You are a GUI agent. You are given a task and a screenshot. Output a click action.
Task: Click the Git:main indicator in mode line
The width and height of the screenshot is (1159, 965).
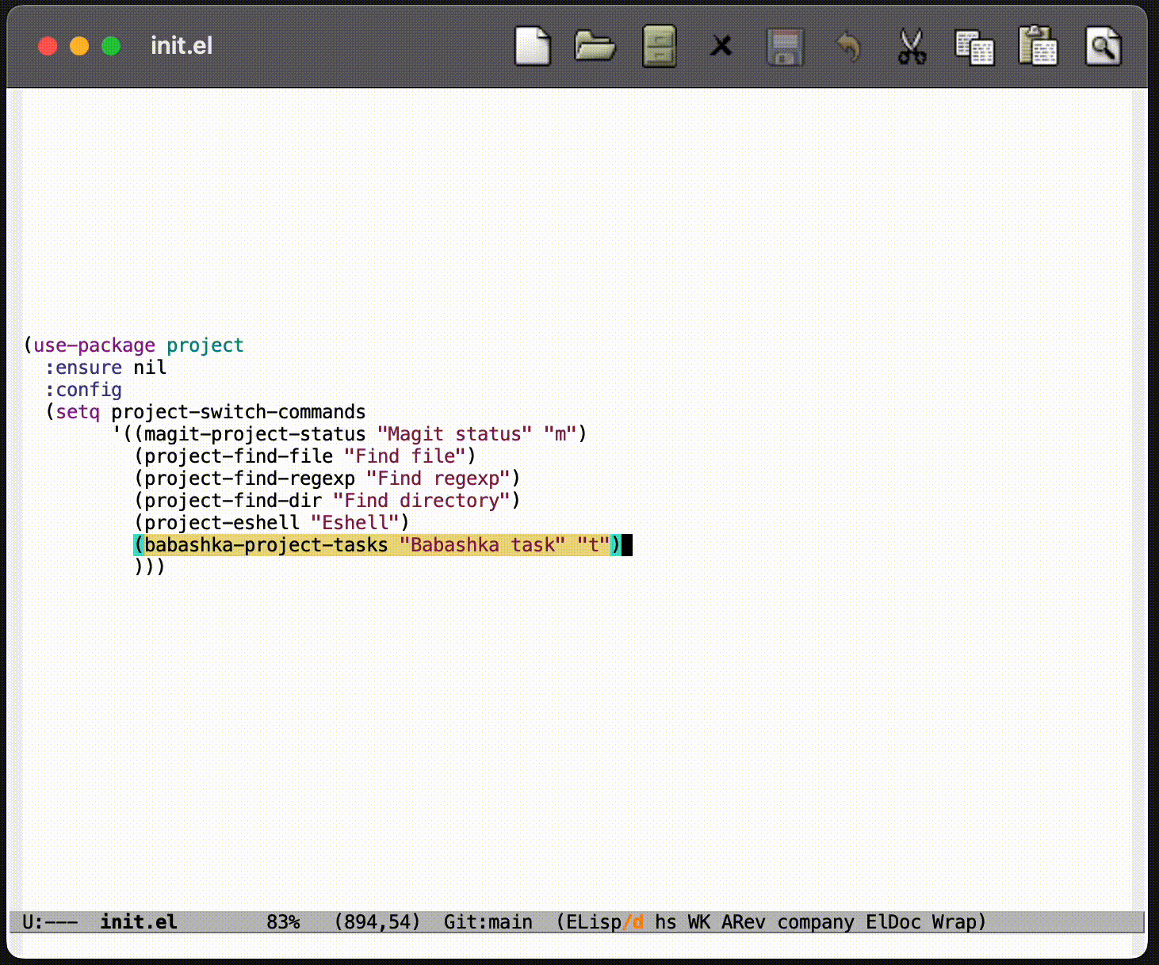[488, 921]
